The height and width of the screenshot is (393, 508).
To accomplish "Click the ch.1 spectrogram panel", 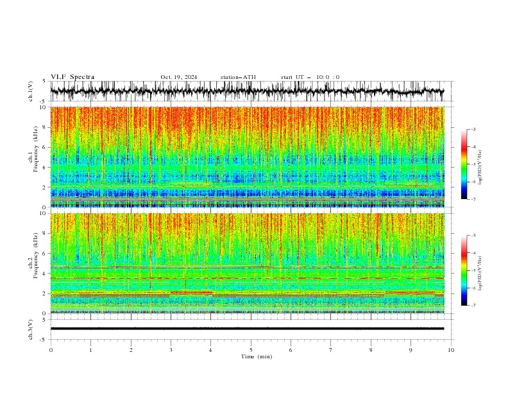I will coord(247,157).
